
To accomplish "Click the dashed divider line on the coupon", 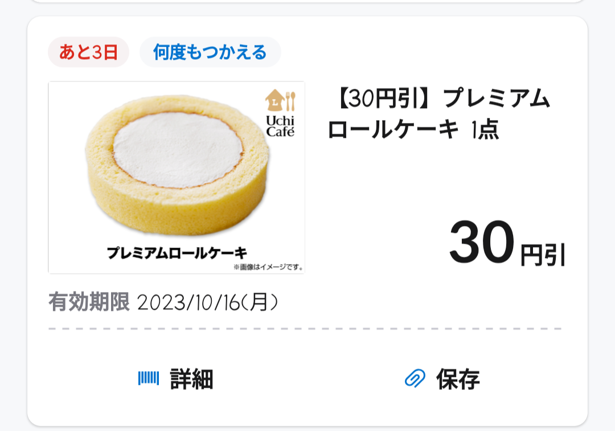I will tap(305, 329).
